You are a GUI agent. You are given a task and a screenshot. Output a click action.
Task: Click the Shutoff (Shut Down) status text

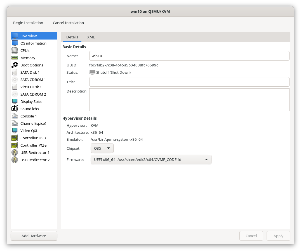[x=114, y=72]
